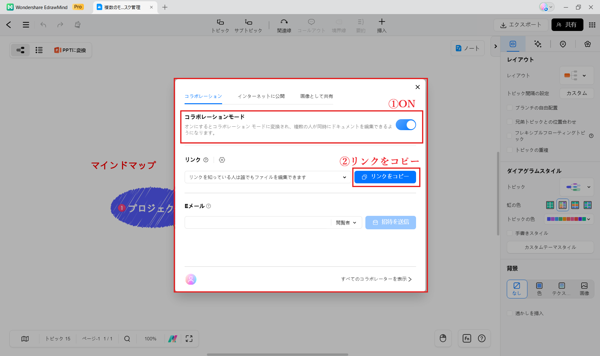This screenshot has width=600, height=356.
Task: Insert a 要約 summary
Action: [360, 25]
